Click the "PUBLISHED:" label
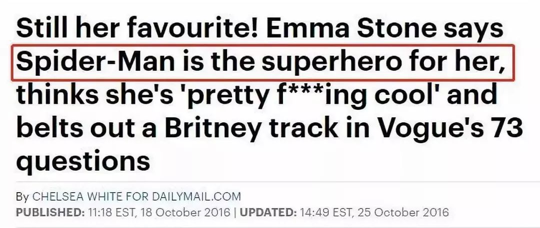 pyautogui.click(x=50, y=212)
